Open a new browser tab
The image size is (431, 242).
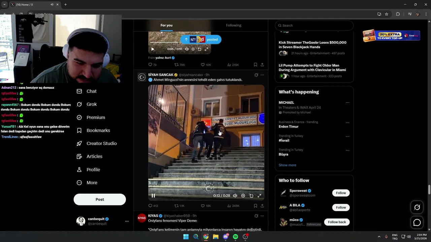[x=65, y=5]
